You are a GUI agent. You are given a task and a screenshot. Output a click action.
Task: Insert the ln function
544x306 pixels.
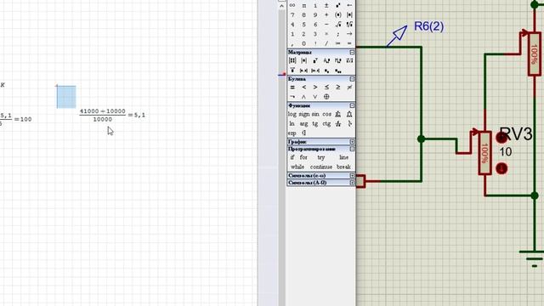(x=292, y=124)
